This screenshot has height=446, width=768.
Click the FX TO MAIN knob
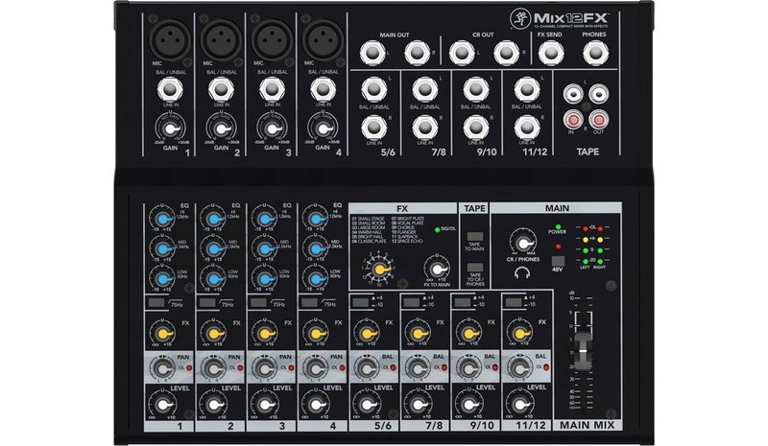pos(437,269)
